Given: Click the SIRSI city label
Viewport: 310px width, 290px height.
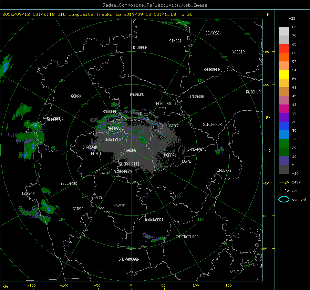Looking at the screenshot, I should click(78, 209).
